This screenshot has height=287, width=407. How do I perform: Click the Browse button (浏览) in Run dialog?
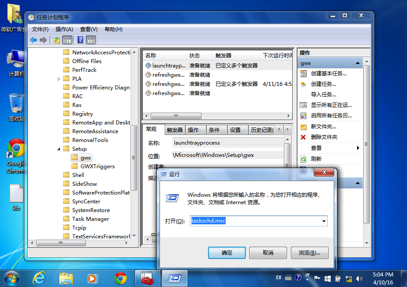tap(309, 253)
